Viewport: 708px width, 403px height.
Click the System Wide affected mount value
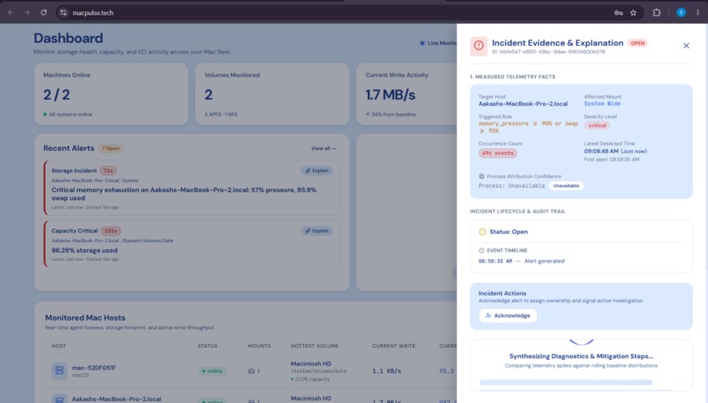(603, 104)
